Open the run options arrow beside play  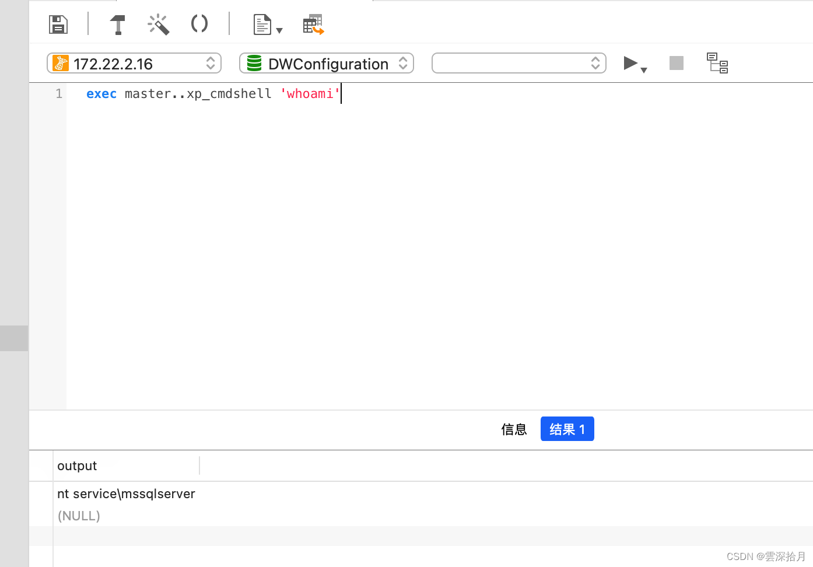644,70
